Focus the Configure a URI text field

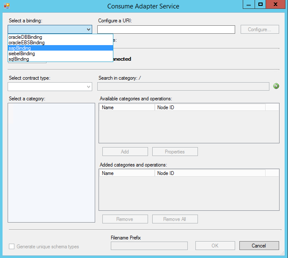click(x=166, y=30)
